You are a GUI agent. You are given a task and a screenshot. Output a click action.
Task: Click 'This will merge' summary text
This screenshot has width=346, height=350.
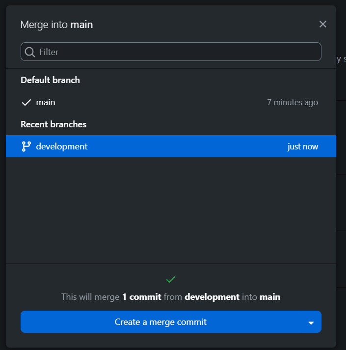coord(90,297)
